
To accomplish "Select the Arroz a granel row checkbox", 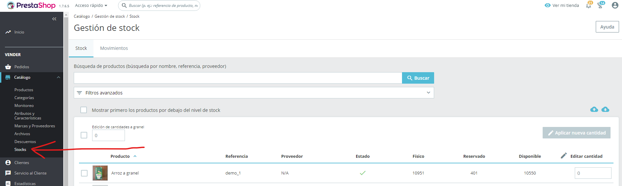I will (84, 173).
